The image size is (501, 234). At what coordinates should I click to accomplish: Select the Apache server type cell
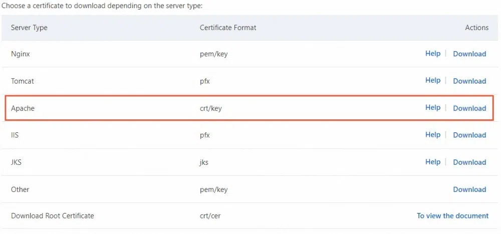(x=23, y=108)
